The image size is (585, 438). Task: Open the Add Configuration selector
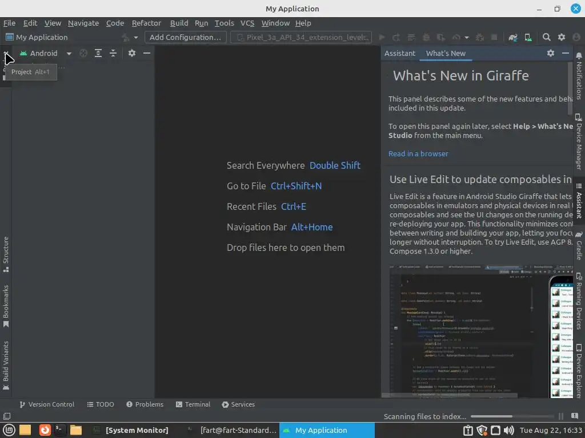pyautogui.click(x=186, y=37)
